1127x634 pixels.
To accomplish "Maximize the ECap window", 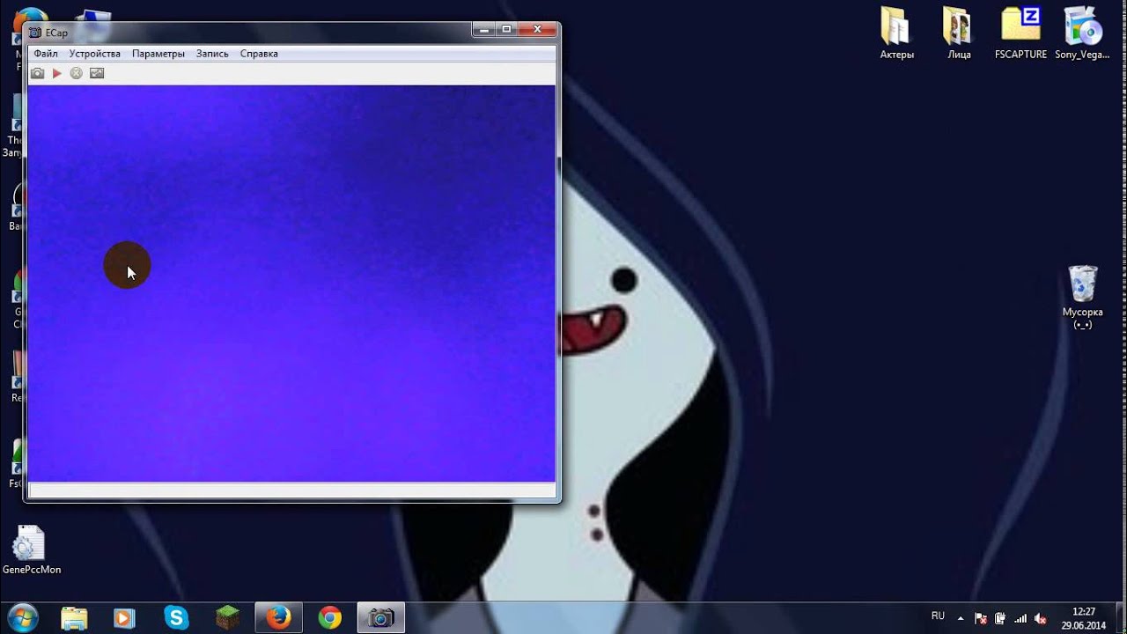I will pos(507,30).
